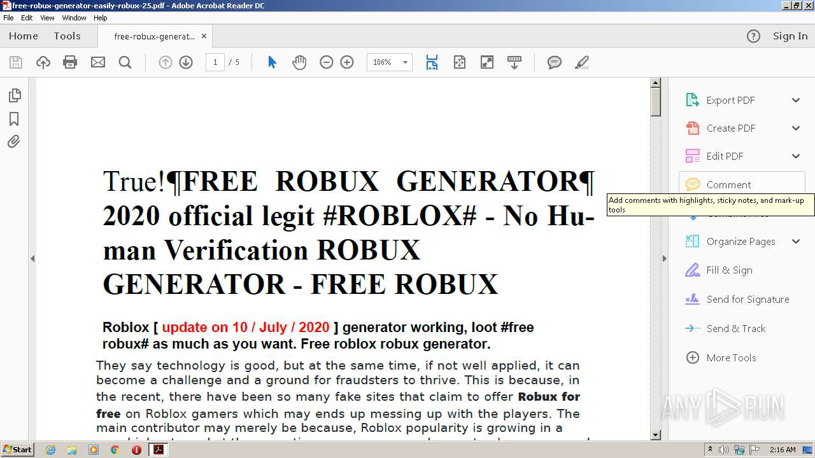815x458 pixels.
Task: Click the page number input field
Action: click(x=215, y=62)
